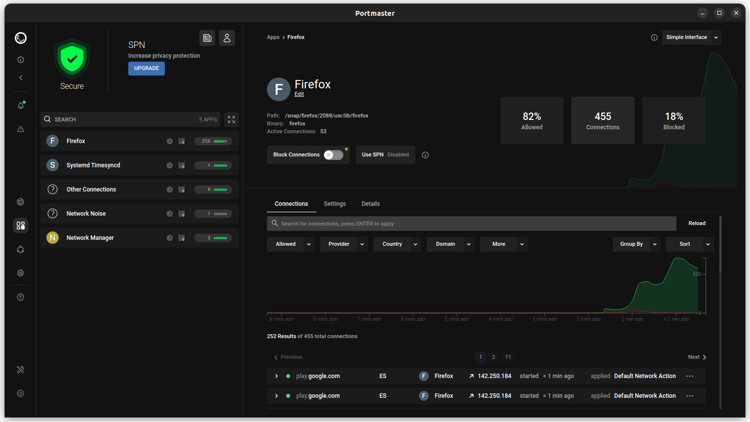Open the tools icon in sidebar

[x=21, y=370]
